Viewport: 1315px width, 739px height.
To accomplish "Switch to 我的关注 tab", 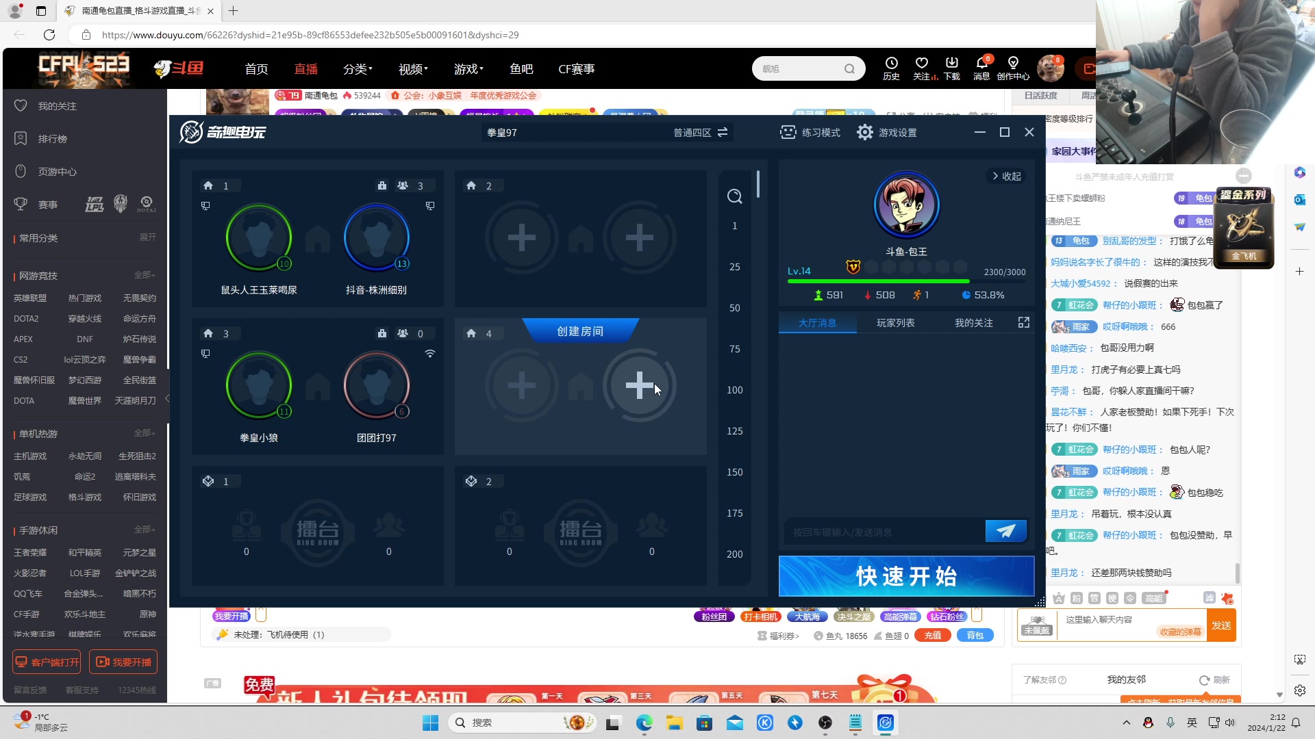I will (x=973, y=322).
